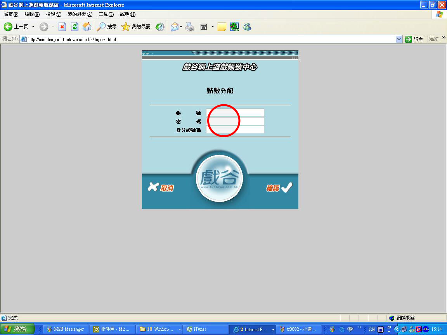
Task: Open the 編輯 menu
Action: (32, 14)
